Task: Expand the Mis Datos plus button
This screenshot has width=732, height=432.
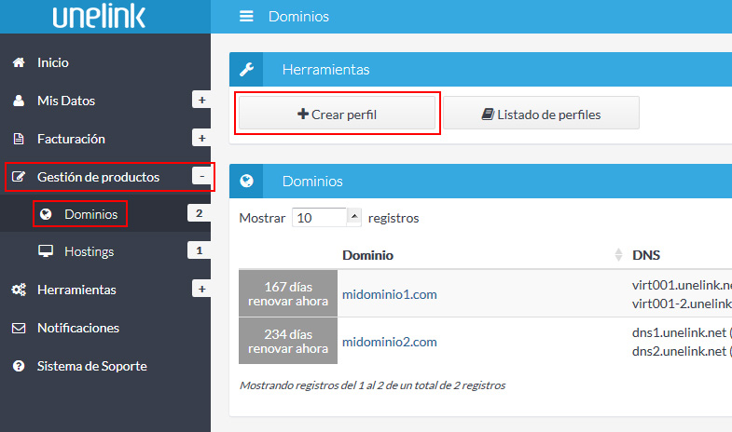Action: [x=200, y=101]
